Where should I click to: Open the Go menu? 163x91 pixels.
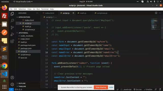click(34, 9)
